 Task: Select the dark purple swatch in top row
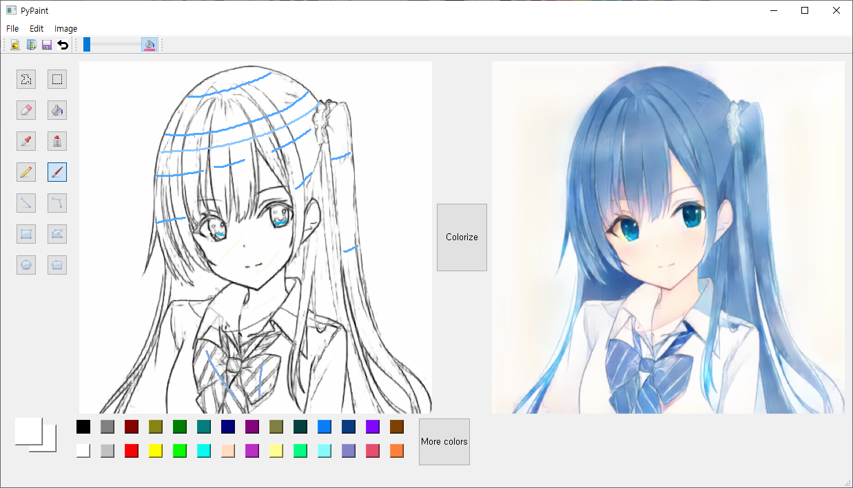[252, 427]
